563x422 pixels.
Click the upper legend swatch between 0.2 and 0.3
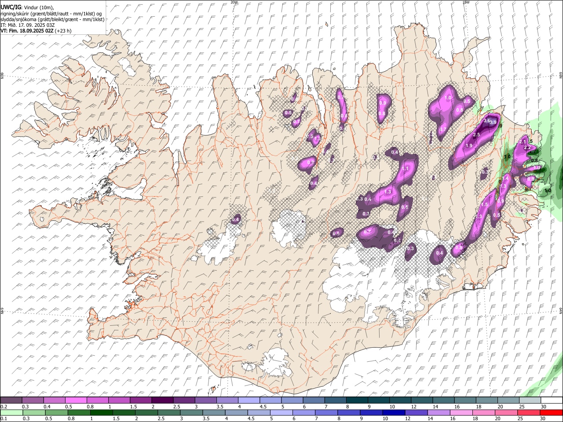(x=11, y=400)
